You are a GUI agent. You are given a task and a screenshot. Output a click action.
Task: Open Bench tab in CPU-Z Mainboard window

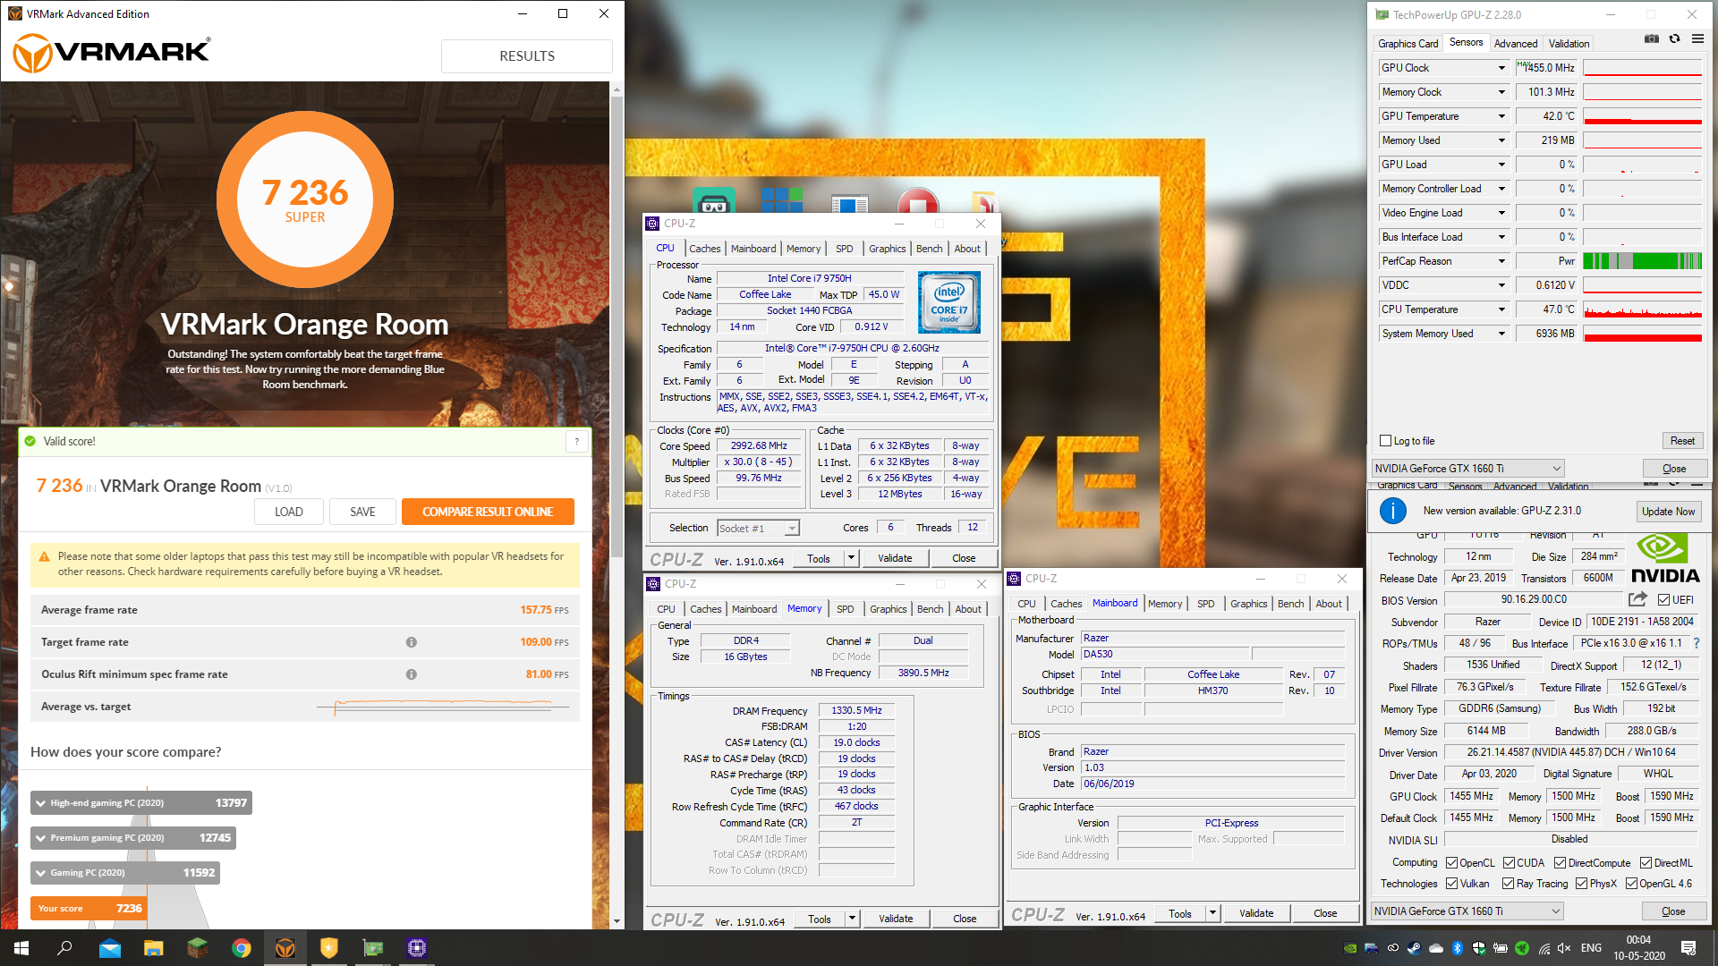[x=1290, y=604]
